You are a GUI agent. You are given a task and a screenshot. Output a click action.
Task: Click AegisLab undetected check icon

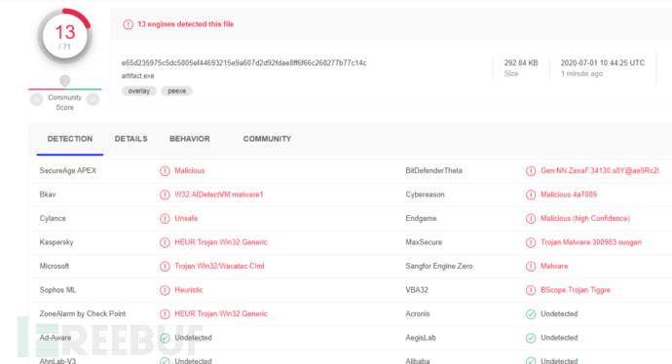(x=531, y=338)
